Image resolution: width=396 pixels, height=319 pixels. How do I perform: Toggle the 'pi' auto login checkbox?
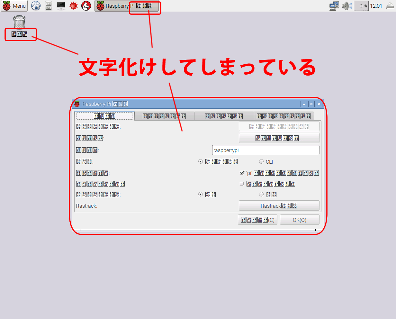[x=242, y=173]
